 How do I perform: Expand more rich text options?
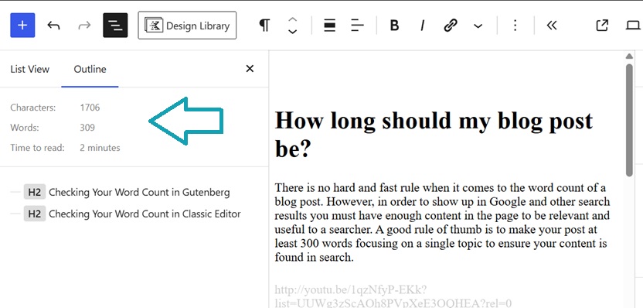tap(478, 26)
